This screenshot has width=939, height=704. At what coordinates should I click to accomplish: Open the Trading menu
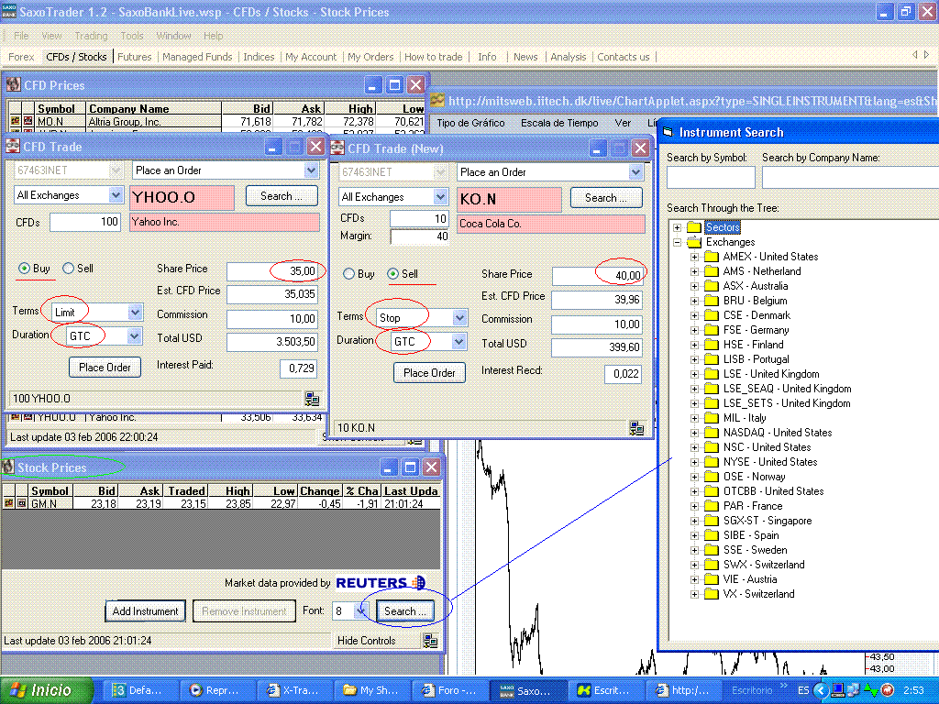click(x=91, y=36)
